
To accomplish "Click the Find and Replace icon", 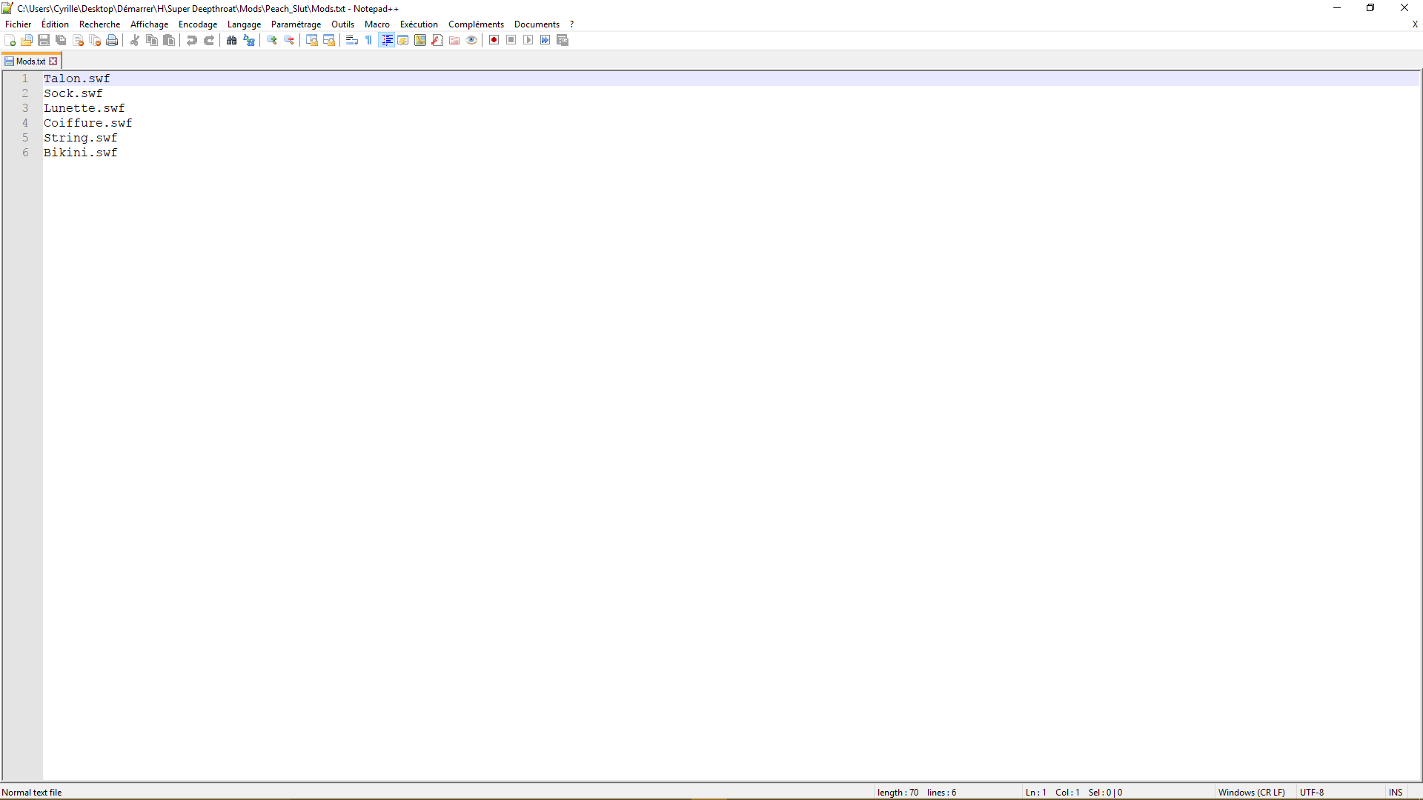I will pyautogui.click(x=249, y=40).
